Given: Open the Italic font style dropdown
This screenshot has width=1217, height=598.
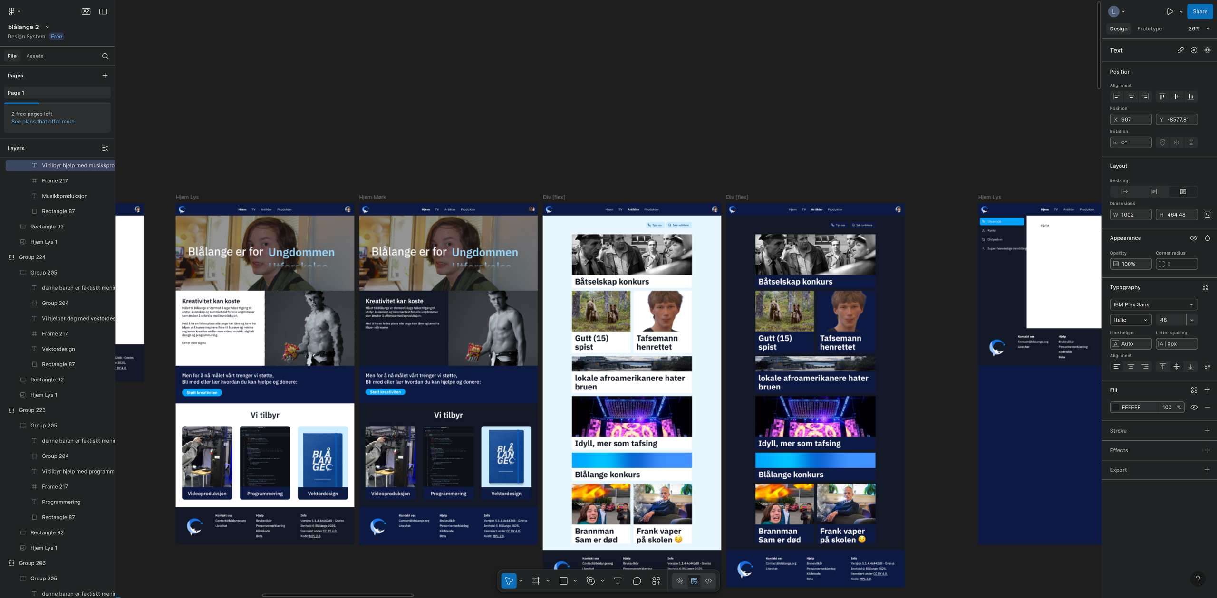Looking at the screenshot, I should (x=1130, y=320).
